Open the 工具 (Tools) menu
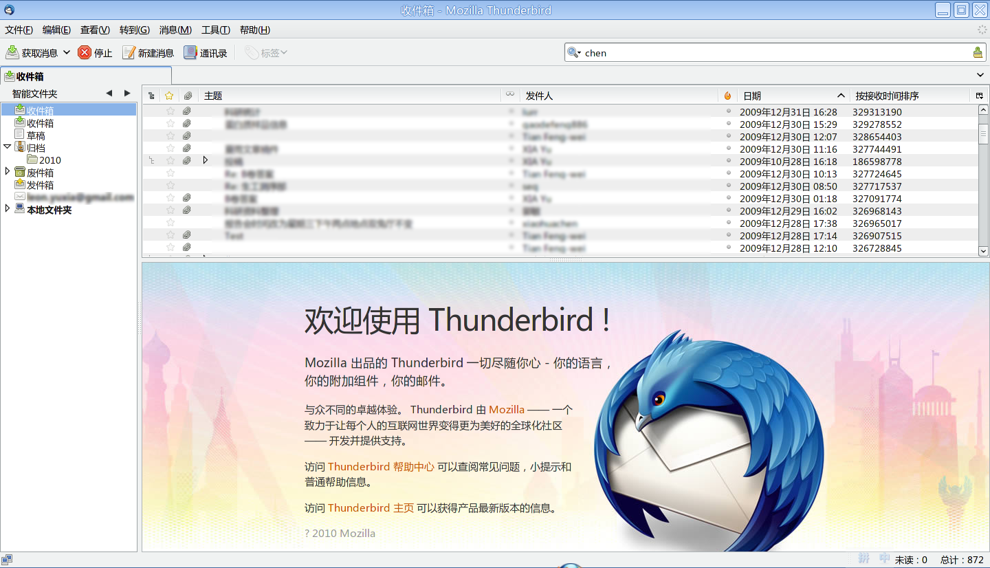This screenshot has width=990, height=568. coord(215,30)
